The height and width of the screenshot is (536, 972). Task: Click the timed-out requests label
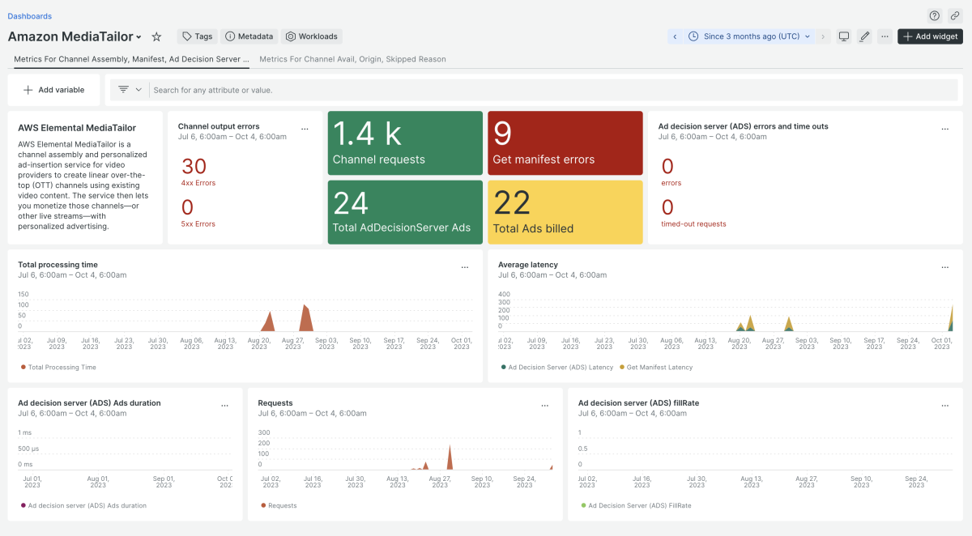point(693,224)
